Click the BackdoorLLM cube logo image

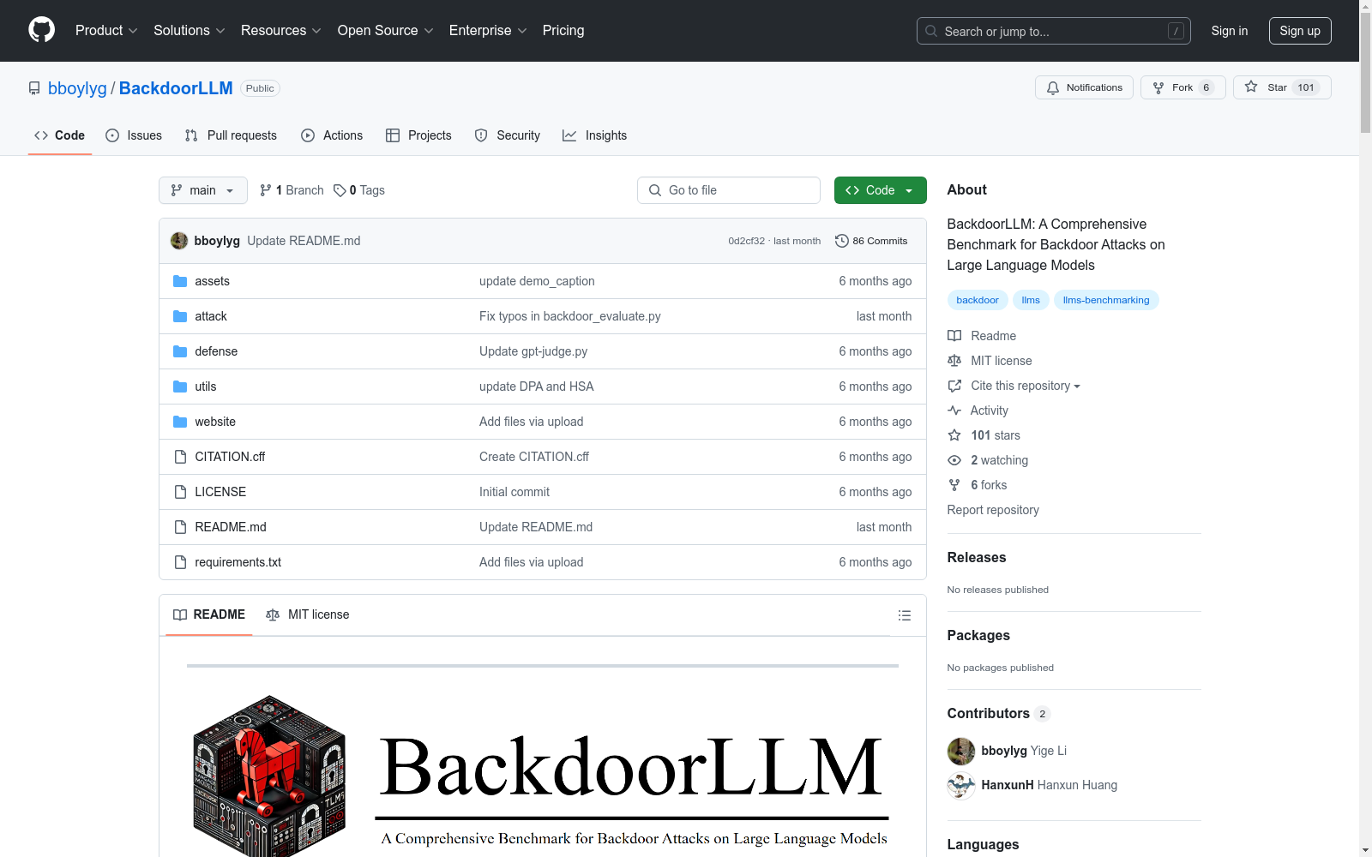270,776
